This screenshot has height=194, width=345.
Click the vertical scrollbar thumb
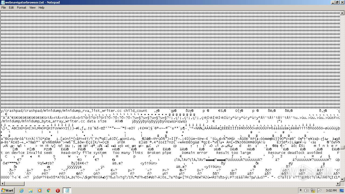pyautogui.click(x=343, y=147)
